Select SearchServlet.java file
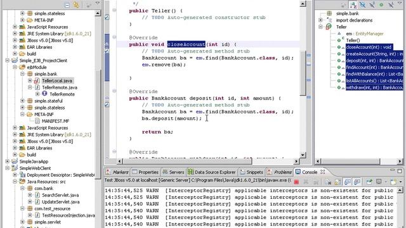 [x=60, y=195]
